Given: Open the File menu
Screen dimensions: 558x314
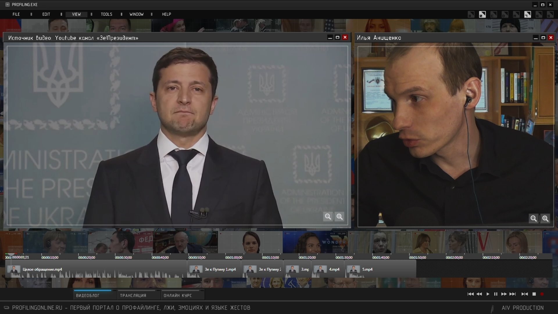Looking at the screenshot, I should pos(16,14).
